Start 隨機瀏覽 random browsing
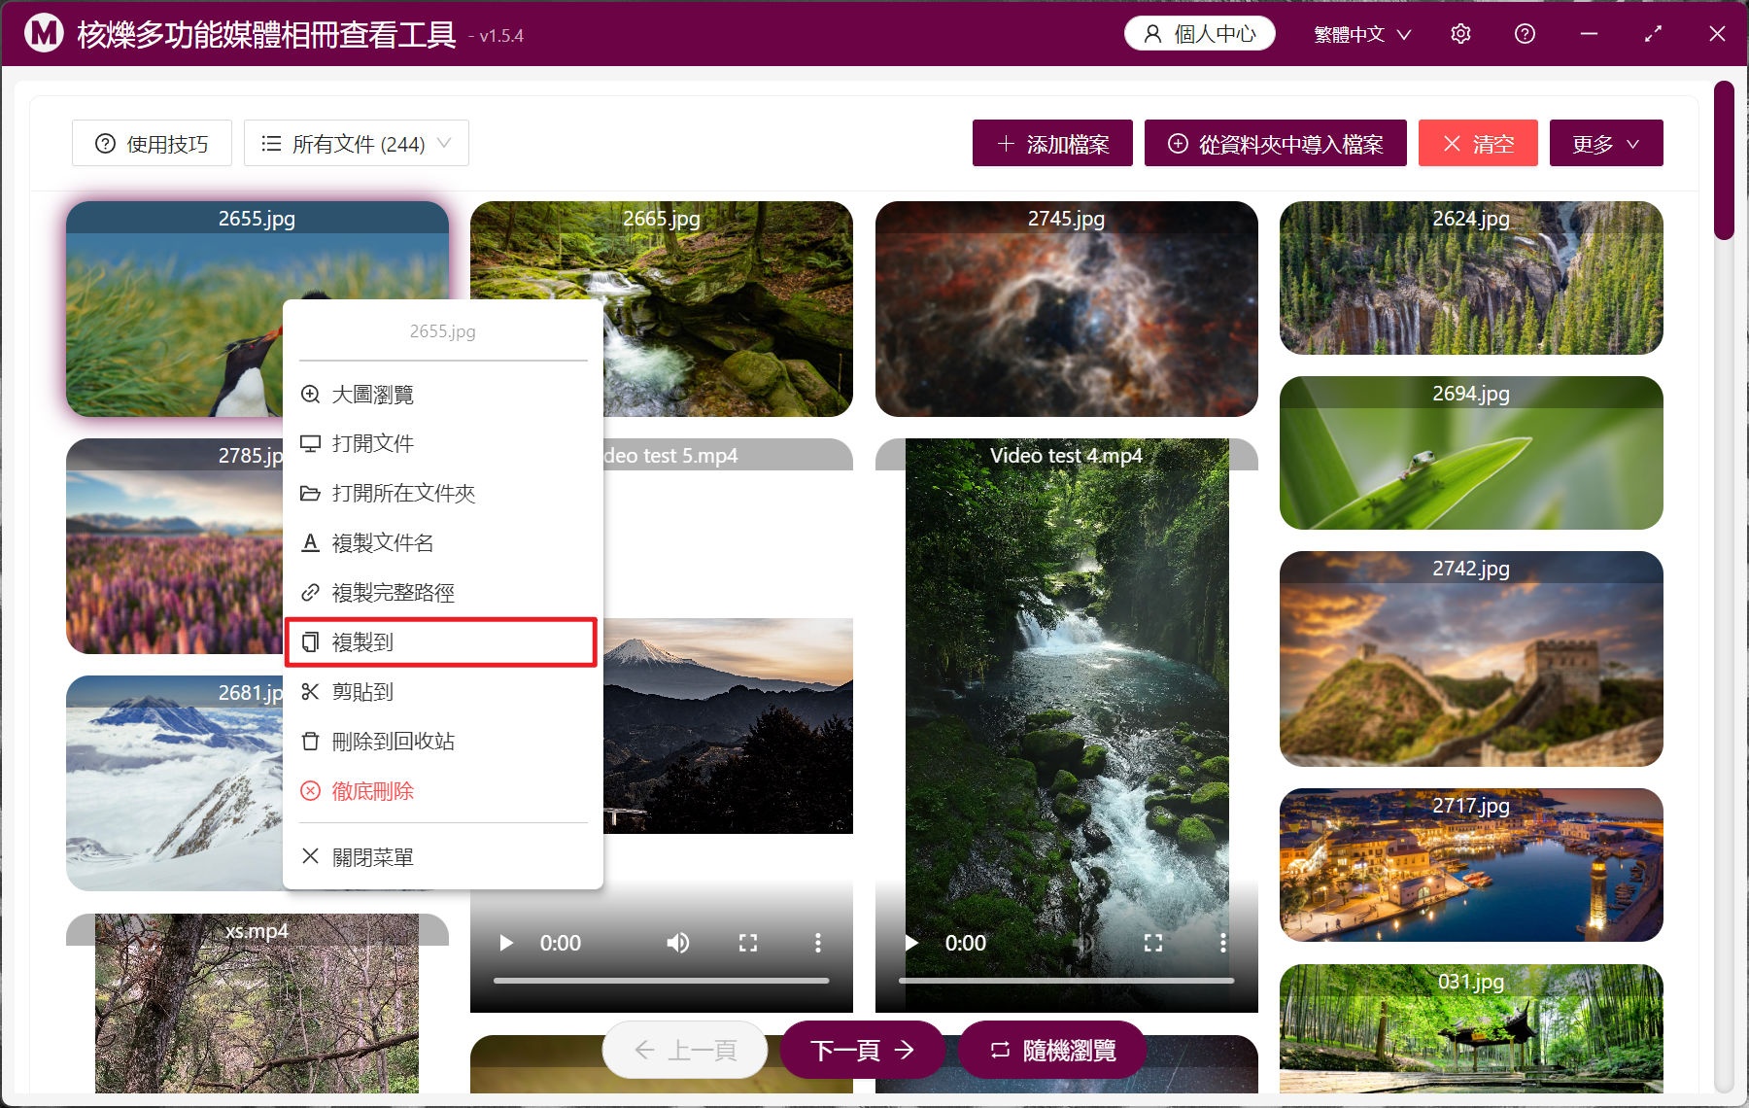The image size is (1749, 1108). click(1052, 1050)
